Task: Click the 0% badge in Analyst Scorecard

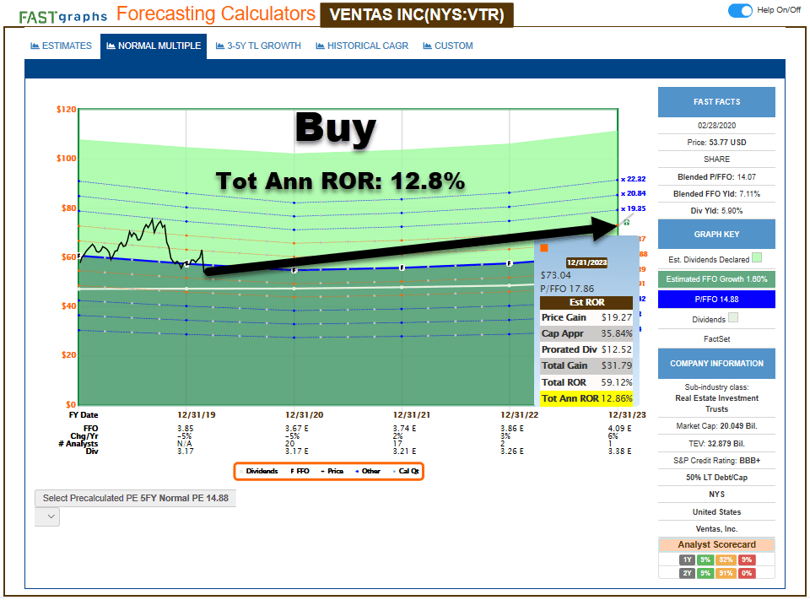Action: click(747, 573)
